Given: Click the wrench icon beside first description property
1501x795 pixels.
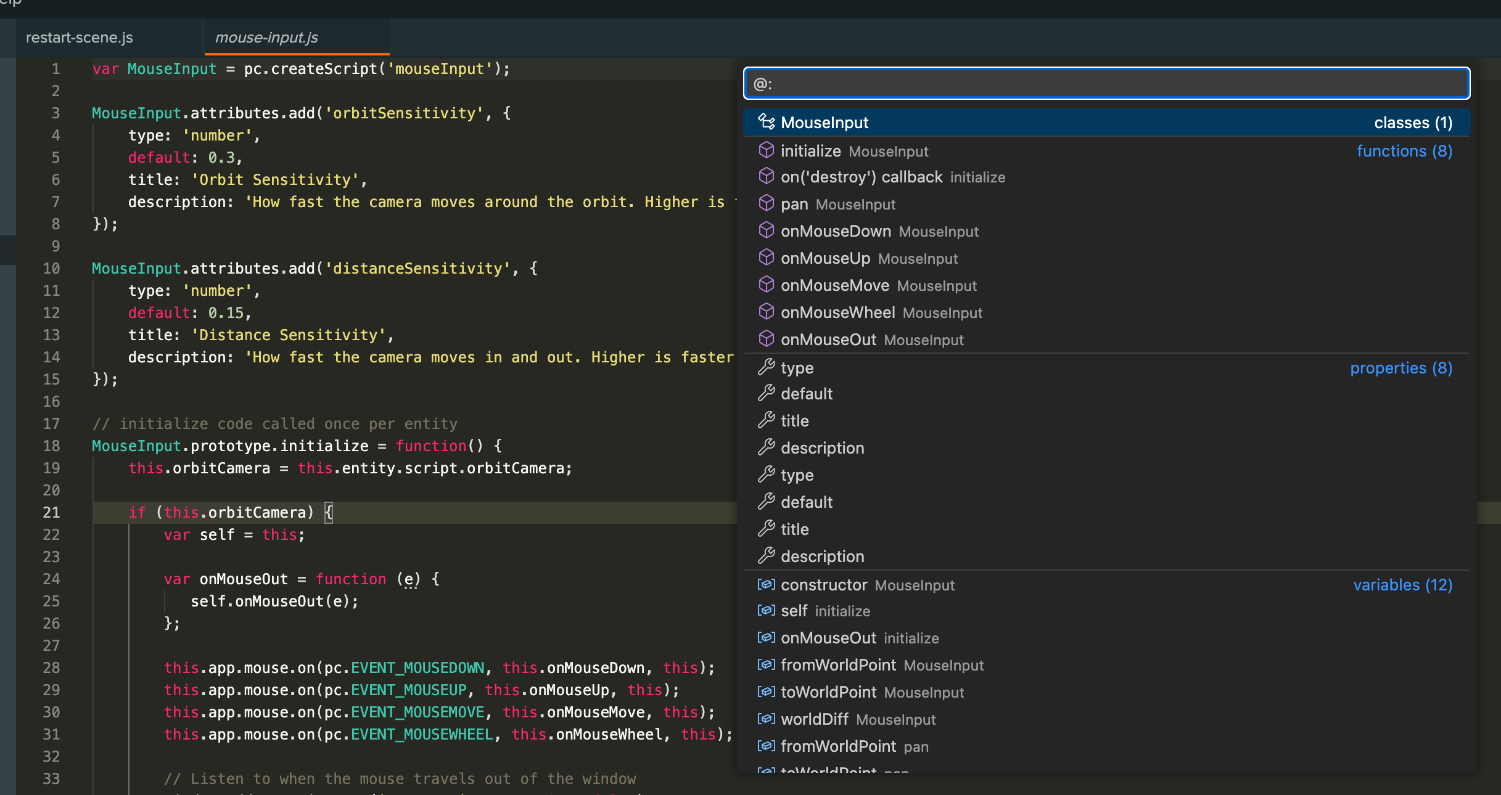Looking at the screenshot, I should 766,447.
